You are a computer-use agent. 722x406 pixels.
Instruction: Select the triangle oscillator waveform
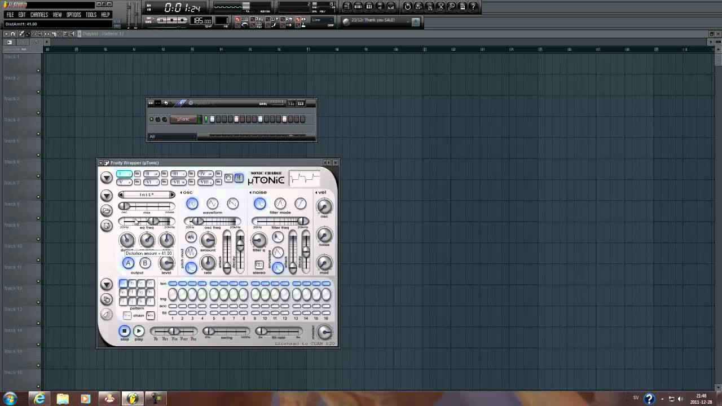pos(212,204)
